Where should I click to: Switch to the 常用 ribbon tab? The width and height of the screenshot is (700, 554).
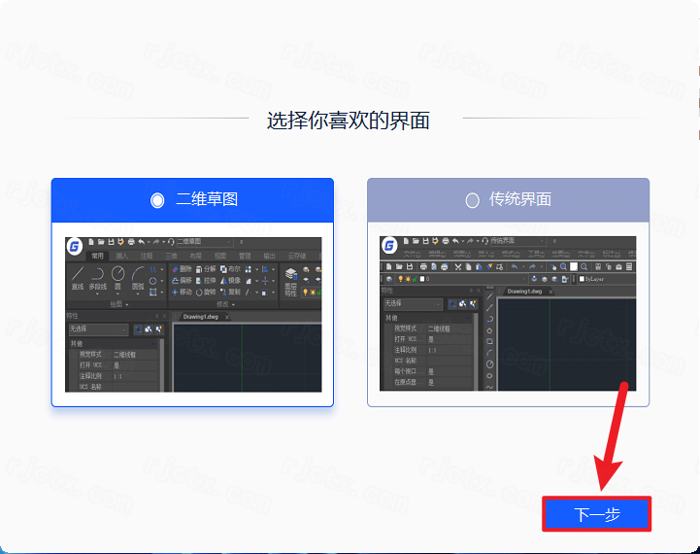[97, 257]
